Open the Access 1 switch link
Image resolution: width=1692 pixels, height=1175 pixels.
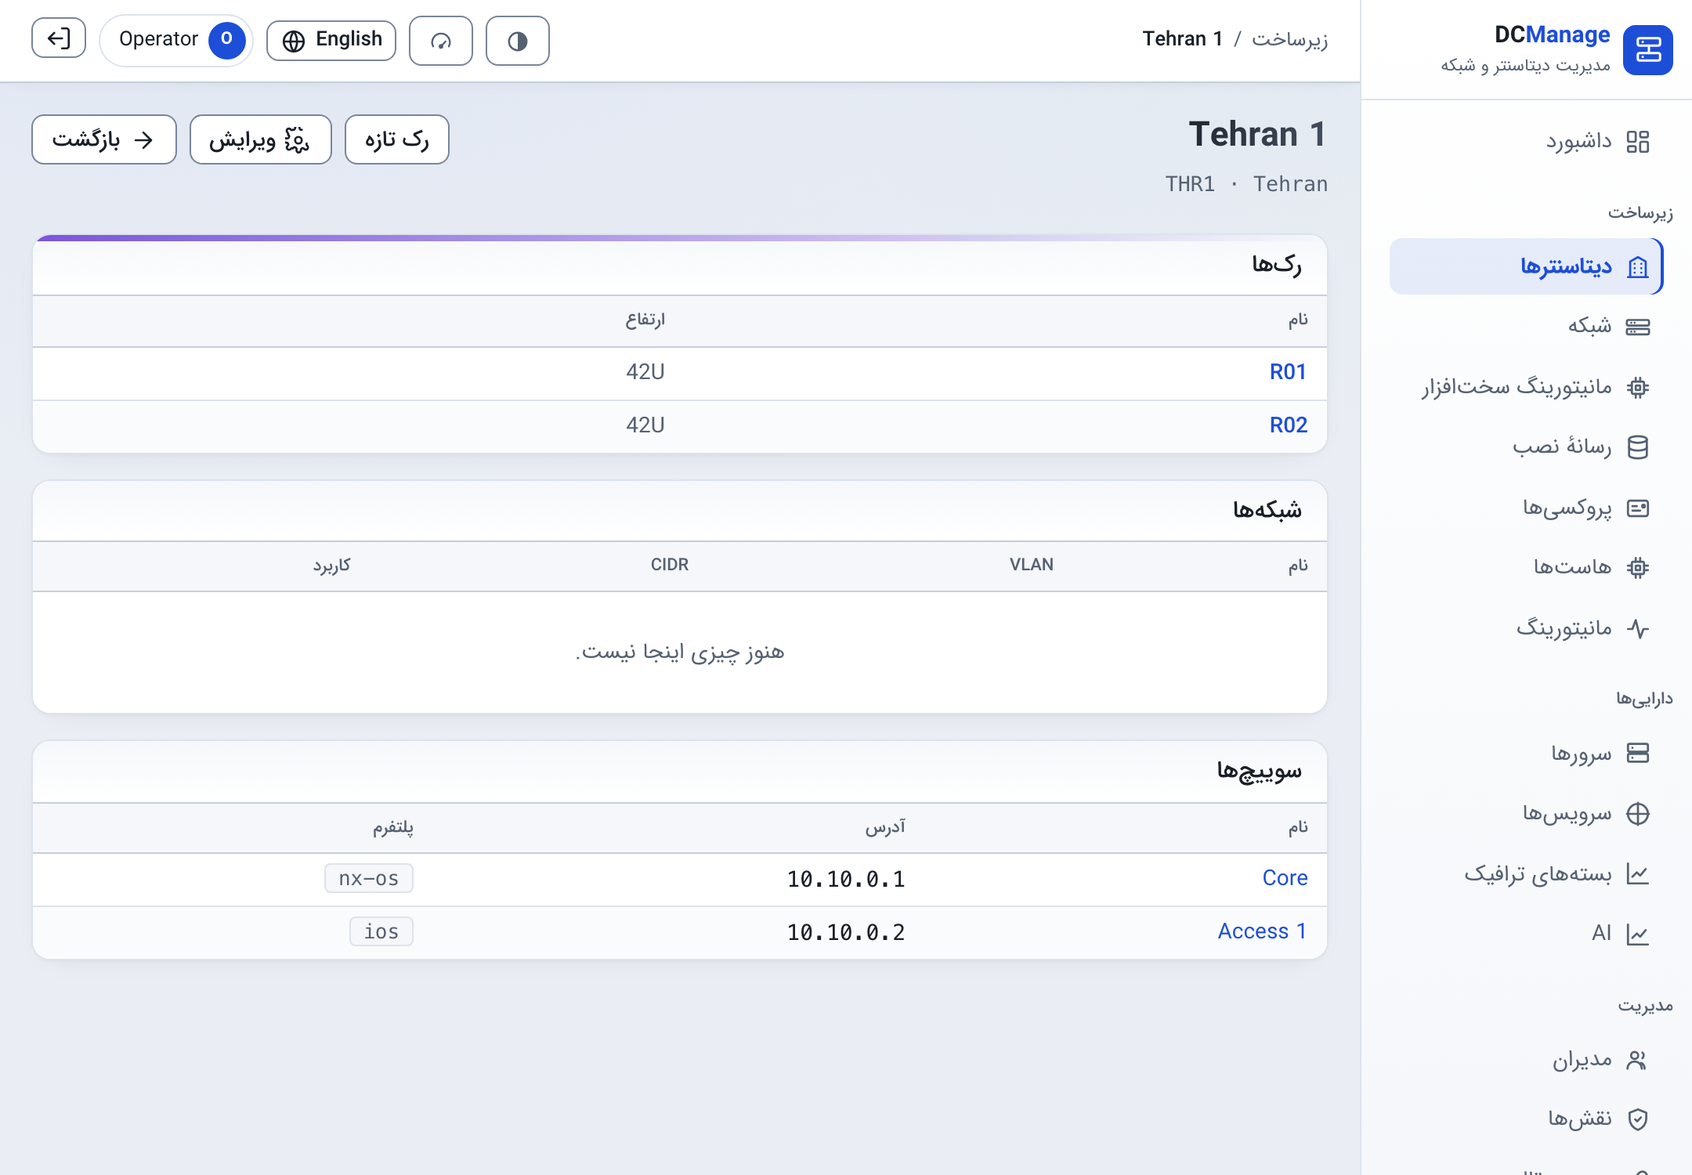tap(1263, 931)
